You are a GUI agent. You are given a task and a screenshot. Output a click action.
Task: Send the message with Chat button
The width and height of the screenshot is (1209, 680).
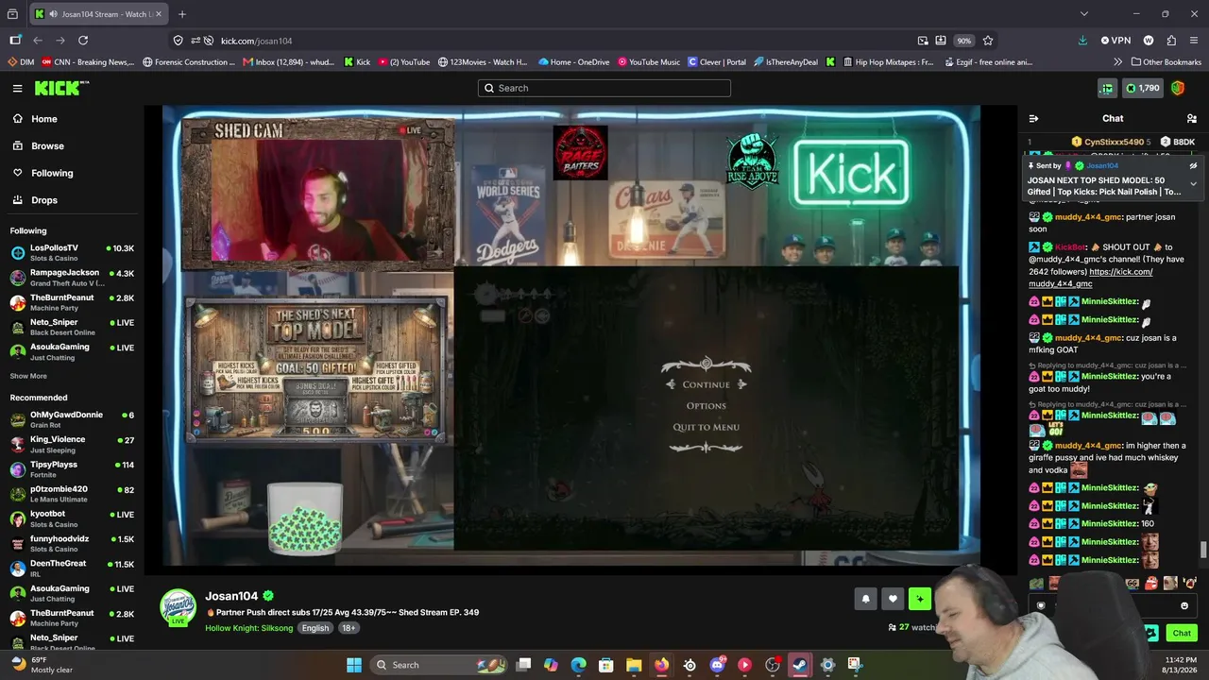[x=1182, y=633]
